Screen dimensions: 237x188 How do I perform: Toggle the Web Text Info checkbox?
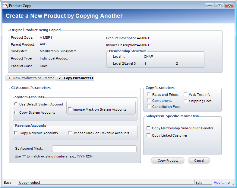[185, 95]
